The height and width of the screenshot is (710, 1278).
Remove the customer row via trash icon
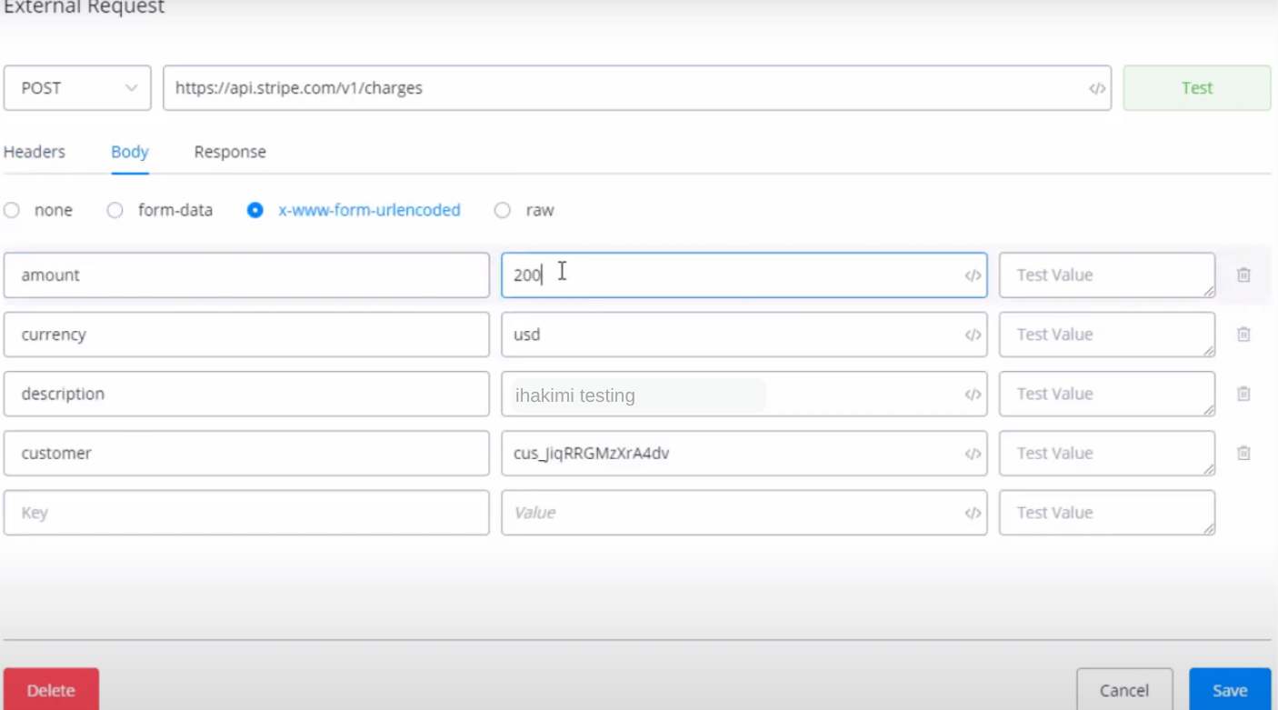(1243, 453)
